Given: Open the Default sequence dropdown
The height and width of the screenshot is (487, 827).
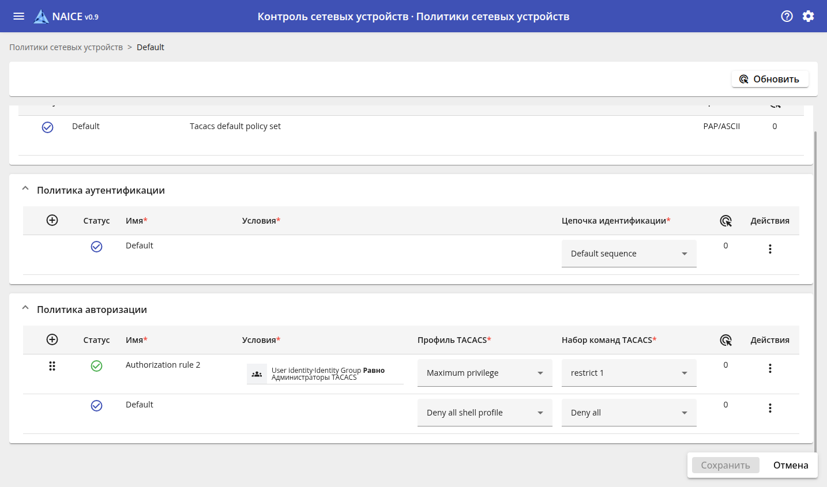Looking at the screenshot, I should coord(629,254).
